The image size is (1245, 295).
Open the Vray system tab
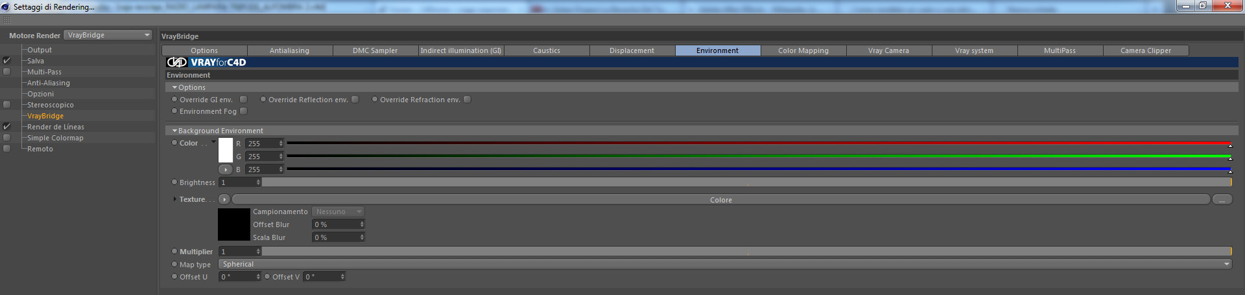point(975,50)
